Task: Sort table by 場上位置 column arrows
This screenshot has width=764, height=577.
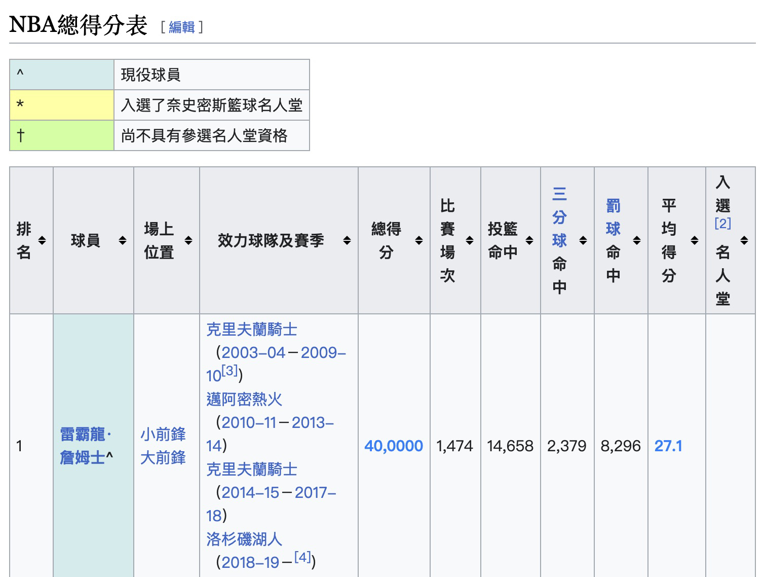Action: click(188, 240)
